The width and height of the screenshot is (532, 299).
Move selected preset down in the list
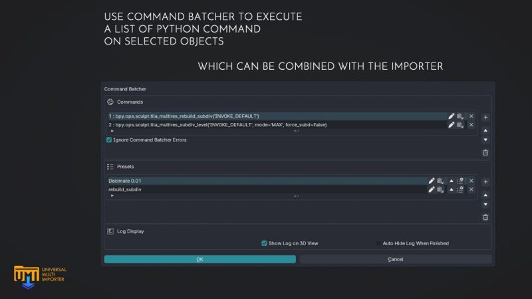485,204
